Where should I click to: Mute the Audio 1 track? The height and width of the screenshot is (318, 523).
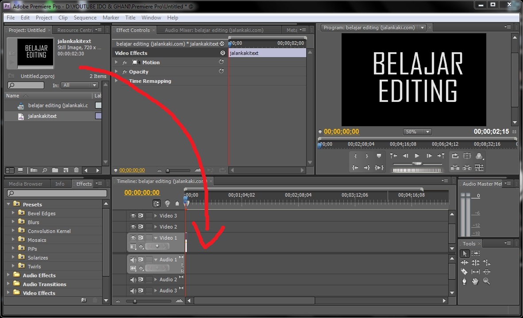click(x=133, y=260)
